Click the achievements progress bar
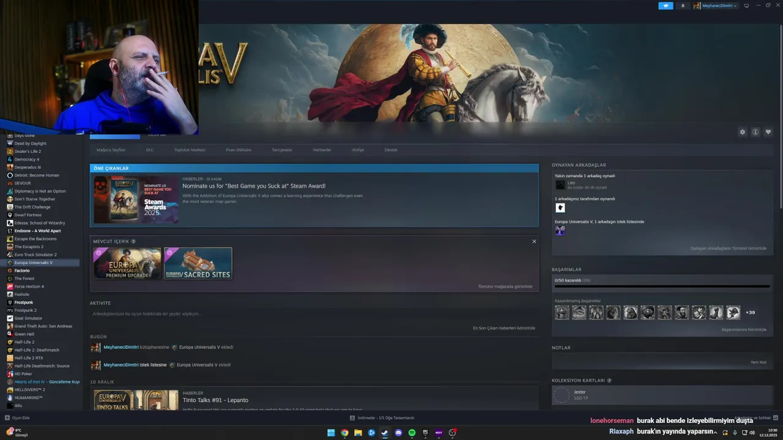This screenshot has width=783, height=440. (x=662, y=286)
